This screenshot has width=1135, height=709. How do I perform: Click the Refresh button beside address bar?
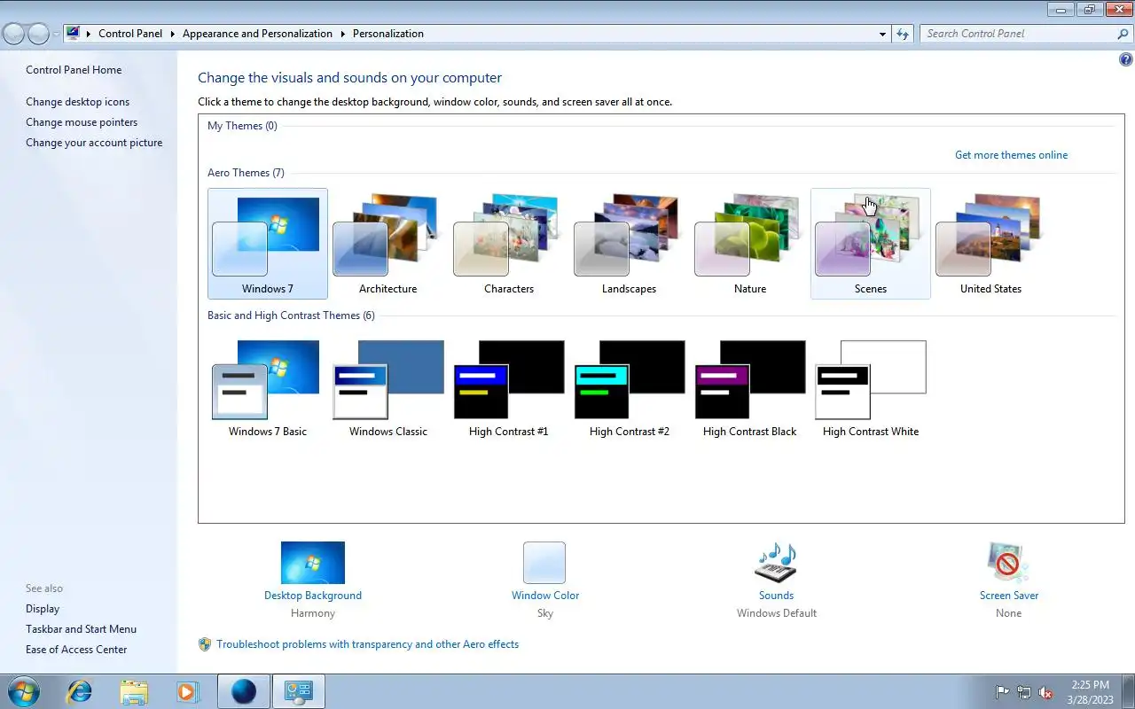pyautogui.click(x=903, y=34)
